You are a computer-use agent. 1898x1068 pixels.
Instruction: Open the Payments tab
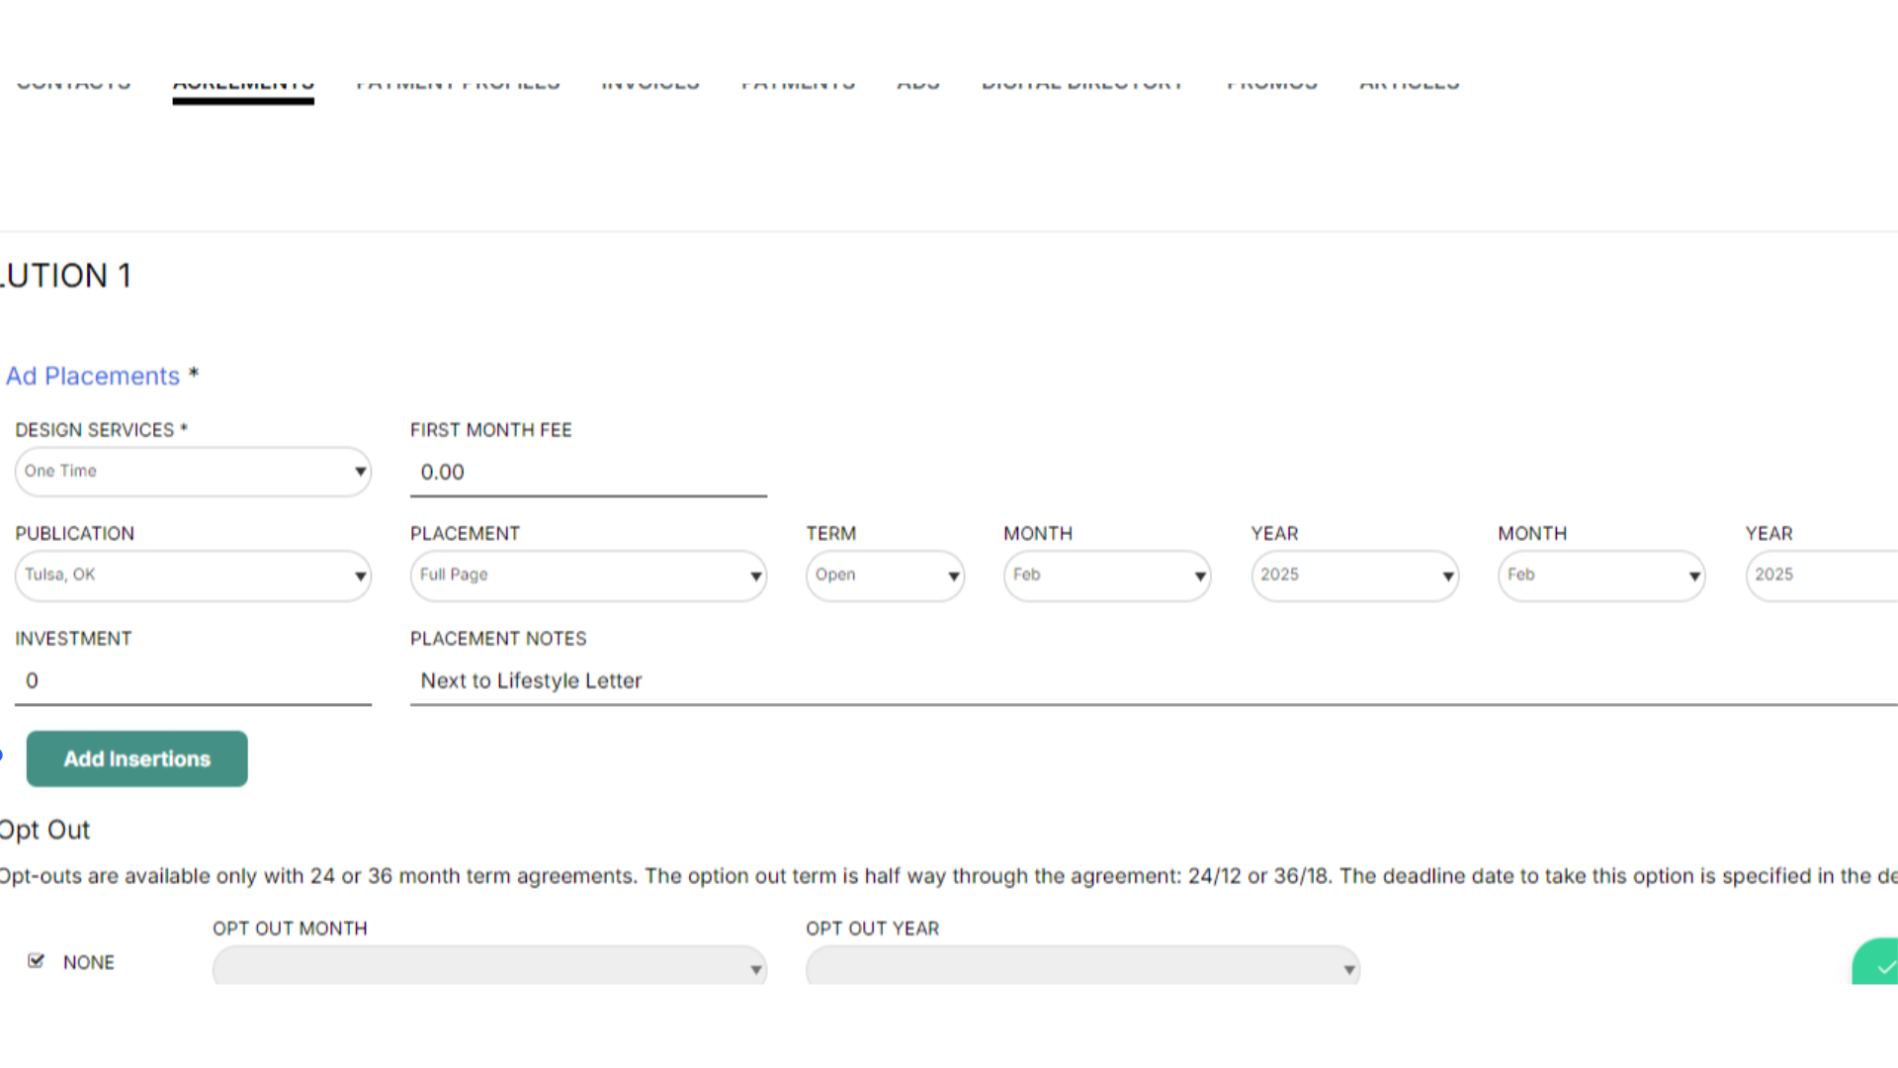(x=799, y=85)
